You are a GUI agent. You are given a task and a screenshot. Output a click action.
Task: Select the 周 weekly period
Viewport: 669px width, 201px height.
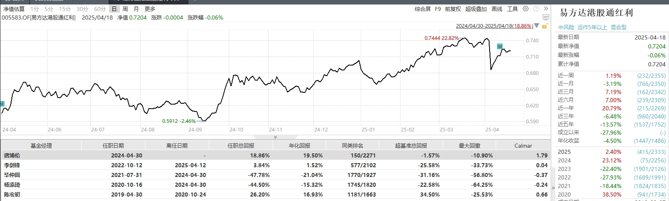125,9
